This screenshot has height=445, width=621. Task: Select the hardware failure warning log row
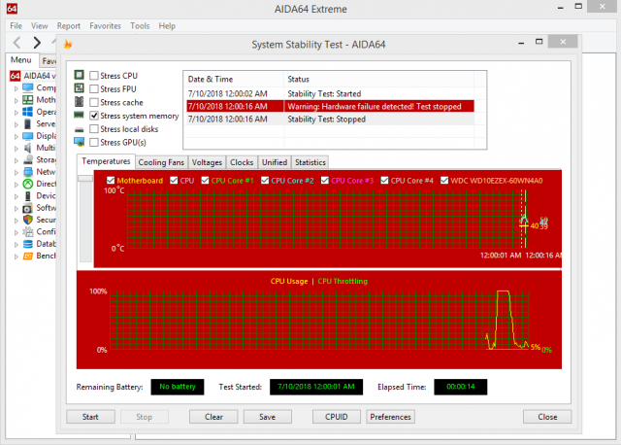click(x=379, y=105)
